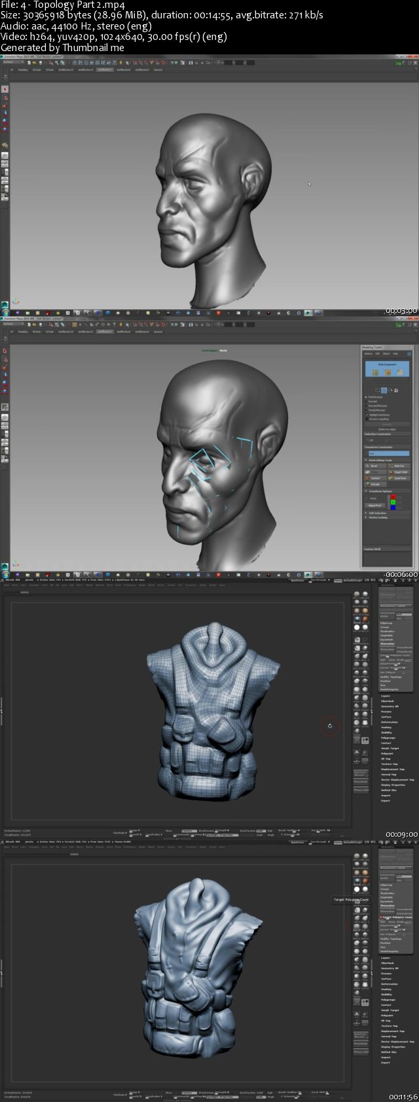
Task: Open Geometry HD subpalette in the 00:11:56 frame
Action: (x=390, y=968)
